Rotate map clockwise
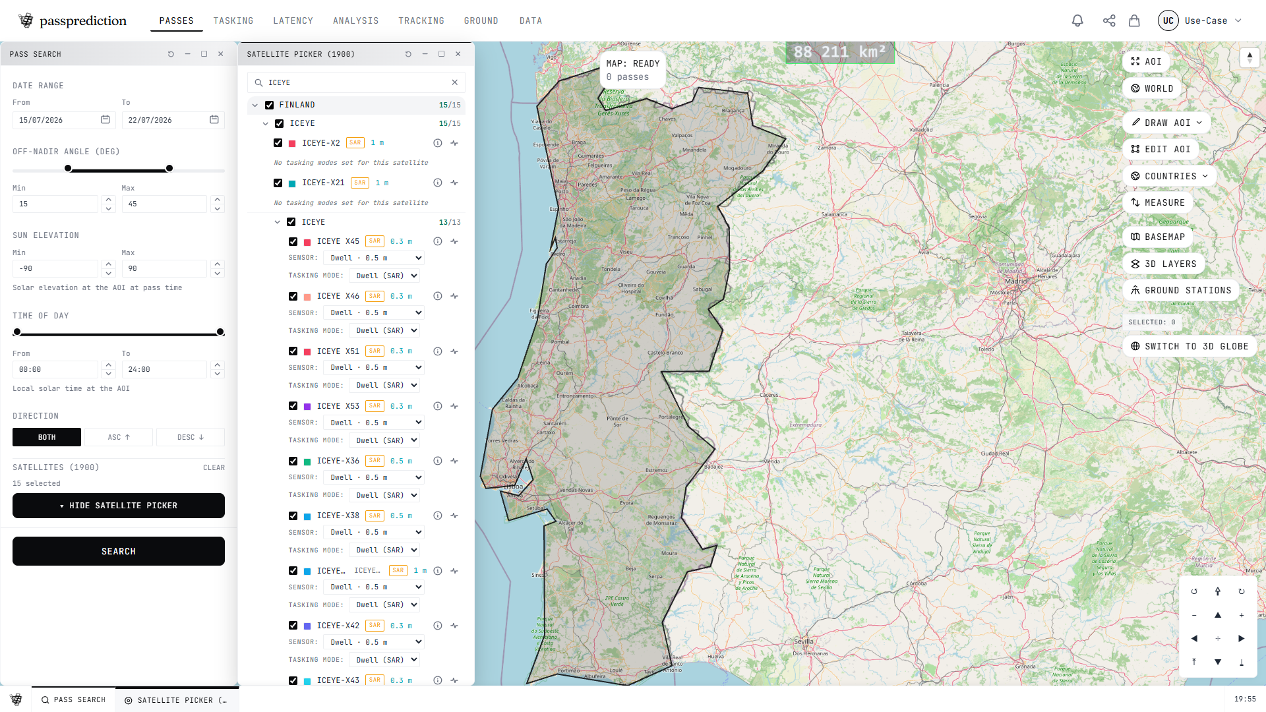The width and height of the screenshot is (1266, 712). [x=1242, y=591]
